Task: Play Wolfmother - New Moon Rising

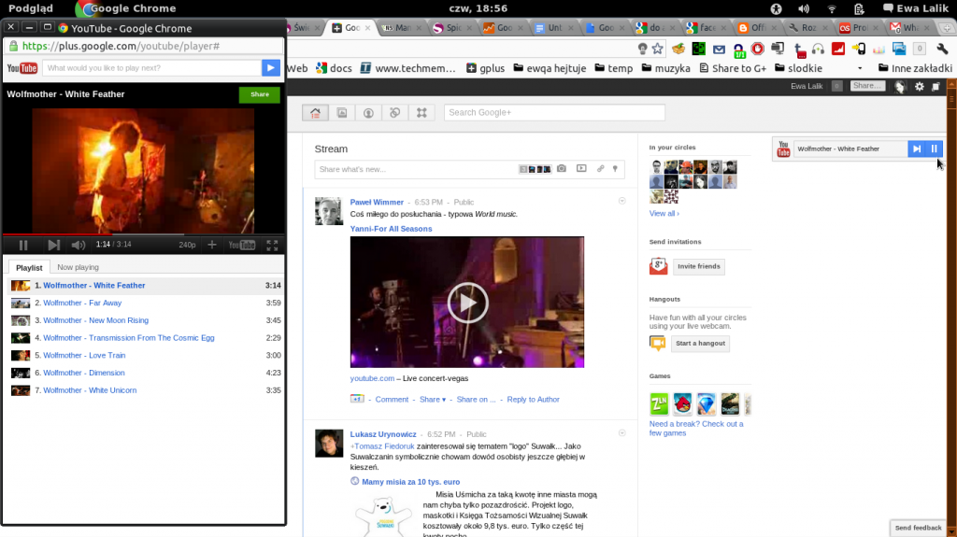Action: 96,320
